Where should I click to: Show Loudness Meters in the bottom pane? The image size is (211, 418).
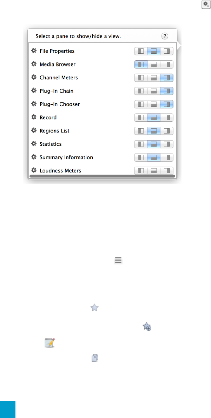[x=154, y=170]
